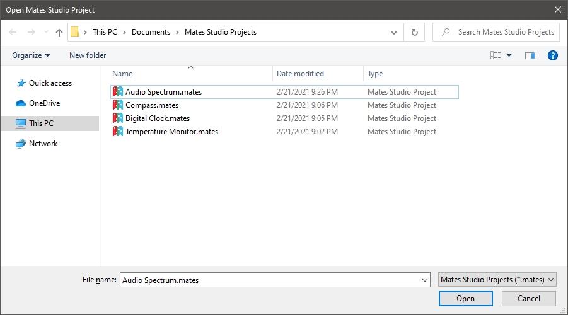Image resolution: width=568 pixels, height=315 pixels.
Task: Open the Organize menu
Action: (31, 55)
